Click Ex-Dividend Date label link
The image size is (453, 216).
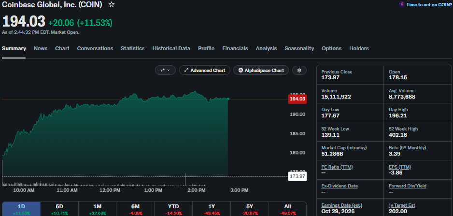340,186
